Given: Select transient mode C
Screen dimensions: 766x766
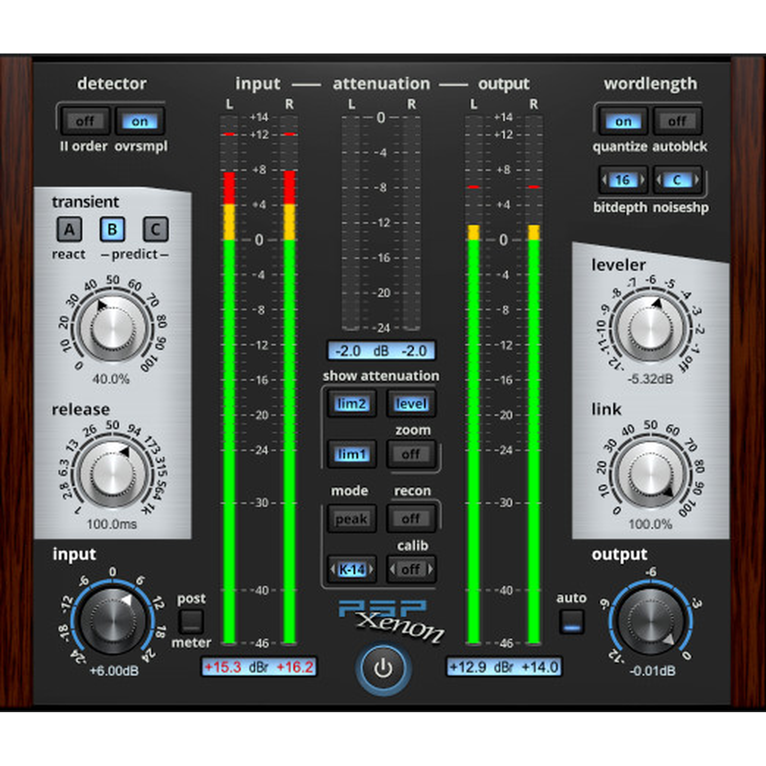Looking at the screenshot, I should point(156,230).
